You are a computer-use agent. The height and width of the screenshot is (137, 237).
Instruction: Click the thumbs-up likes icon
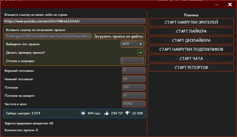106,113
